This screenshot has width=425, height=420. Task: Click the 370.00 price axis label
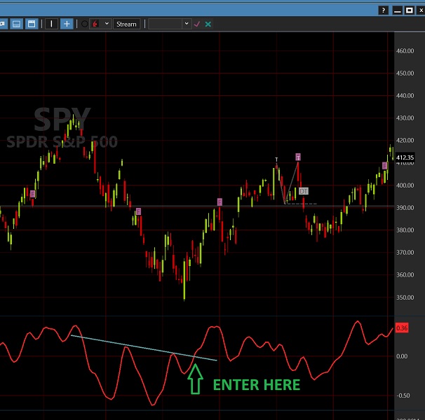click(405, 253)
